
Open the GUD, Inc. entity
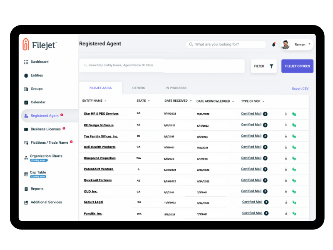91,192
